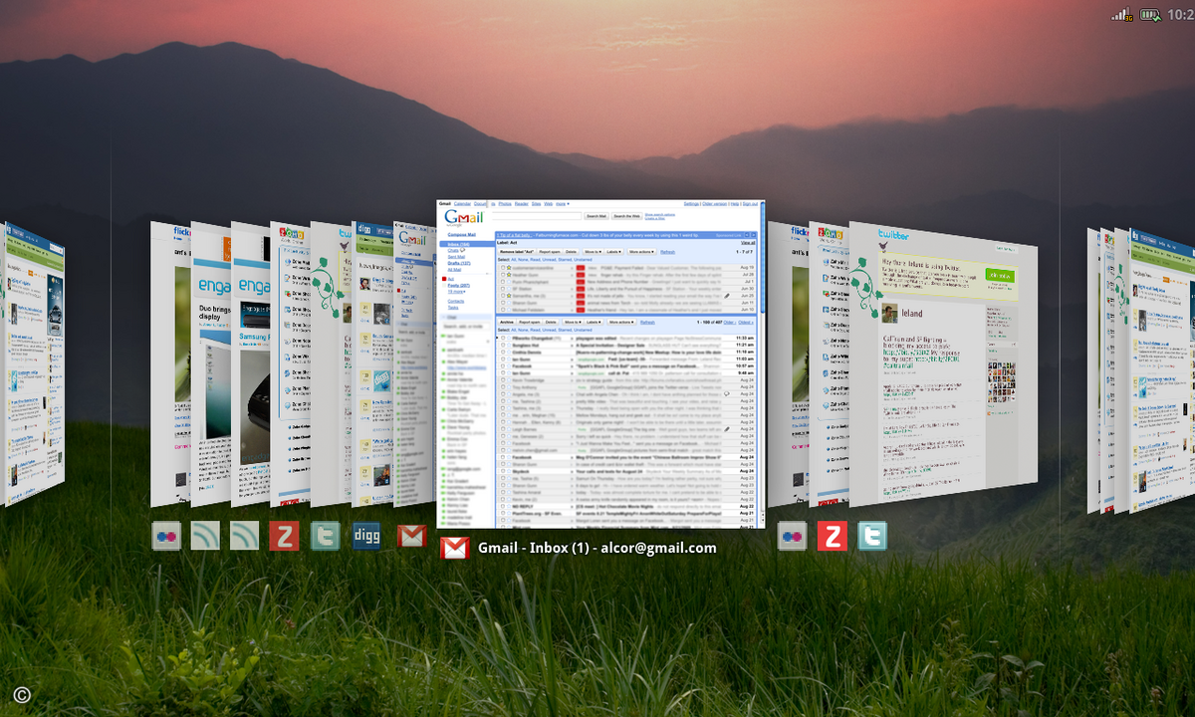1195x717 pixels.
Task: Click the RSS favicon beside the seven-icon group's Zoho favicon
Action: pos(244,537)
